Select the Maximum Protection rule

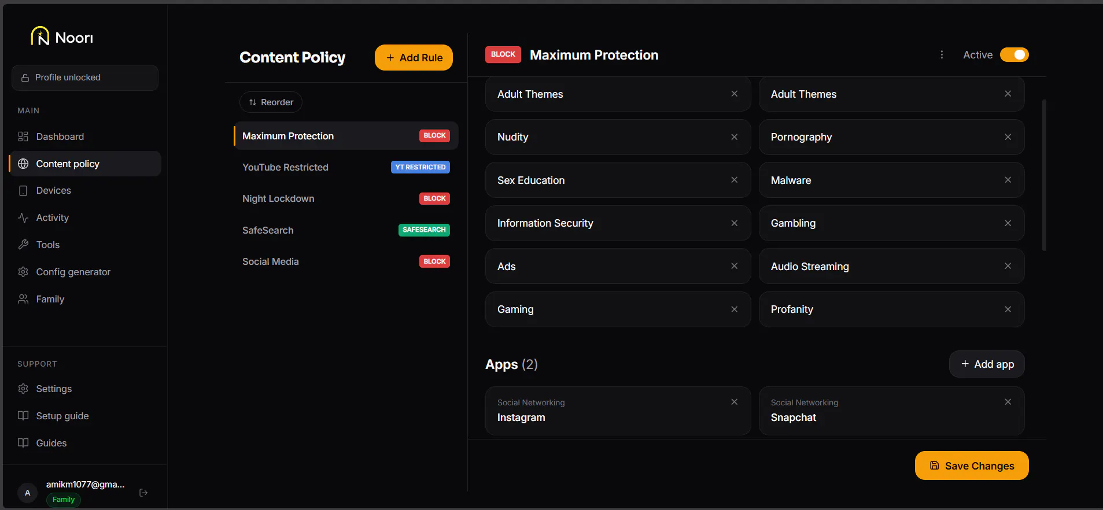pos(346,136)
